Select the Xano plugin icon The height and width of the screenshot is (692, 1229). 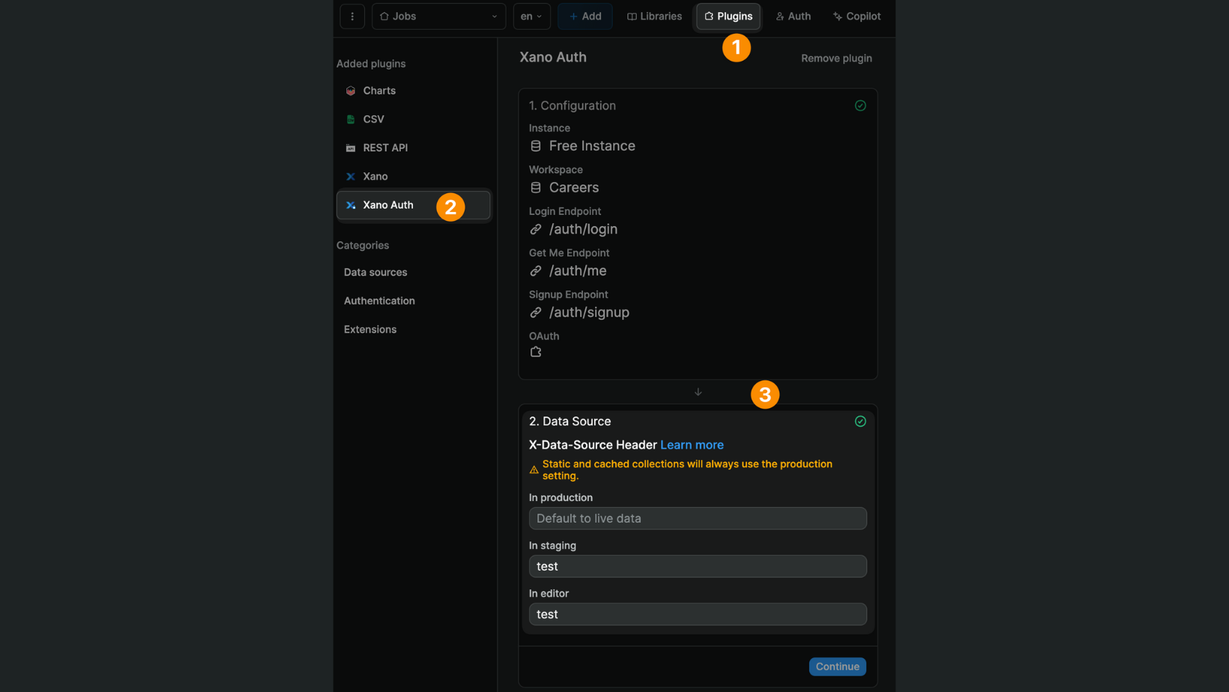pyautogui.click(x=351, y=176)
